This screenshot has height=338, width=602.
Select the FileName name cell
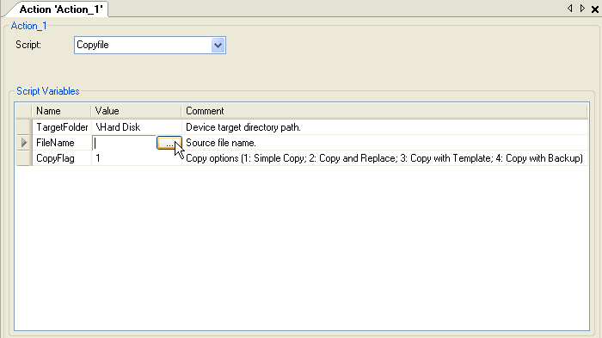click(62, 143)
